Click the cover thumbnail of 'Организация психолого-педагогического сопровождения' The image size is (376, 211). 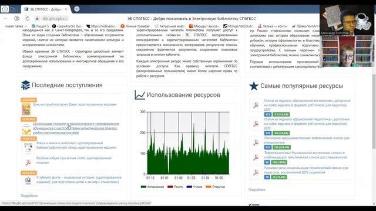[x=26, y=129]
